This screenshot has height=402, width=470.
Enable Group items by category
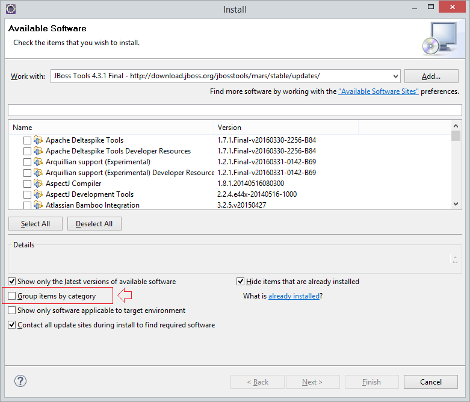pyautogui.click(x=11, y=295)
